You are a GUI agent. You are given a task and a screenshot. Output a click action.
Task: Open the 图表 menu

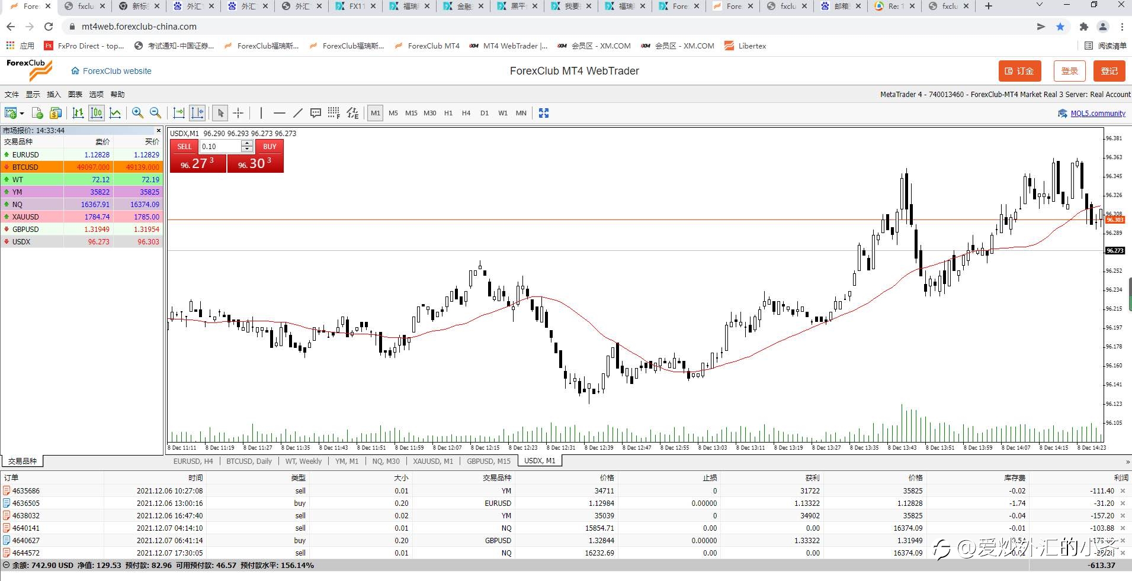tap(75, 95)
